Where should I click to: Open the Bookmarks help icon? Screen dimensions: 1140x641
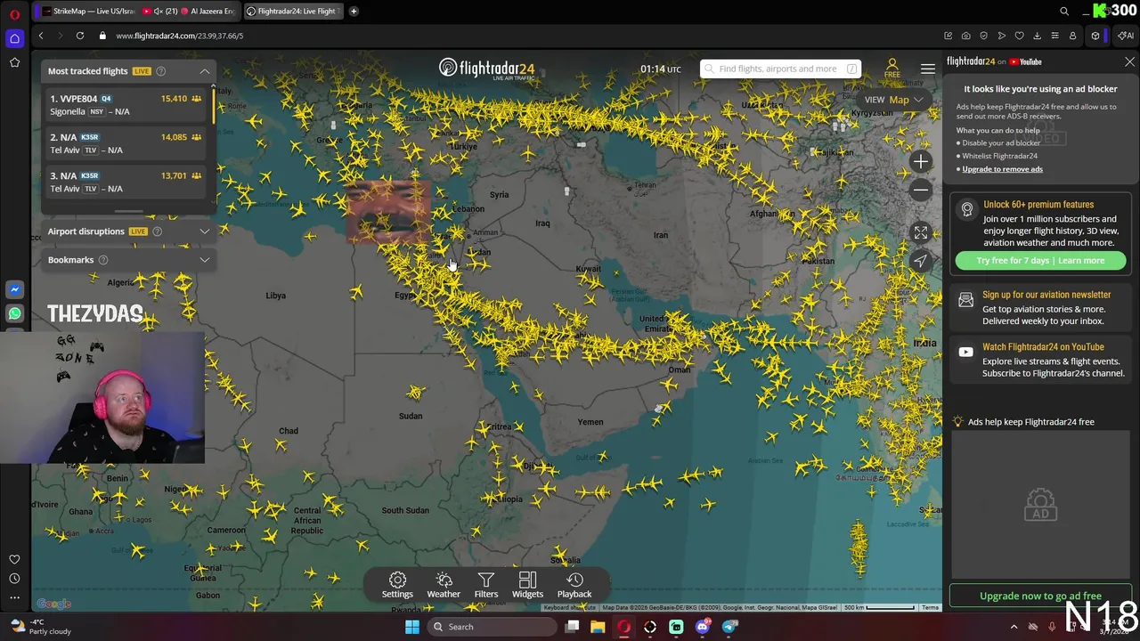click(x=103, y=260)
